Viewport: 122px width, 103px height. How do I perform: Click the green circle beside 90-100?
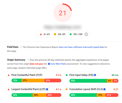[71, 34]
